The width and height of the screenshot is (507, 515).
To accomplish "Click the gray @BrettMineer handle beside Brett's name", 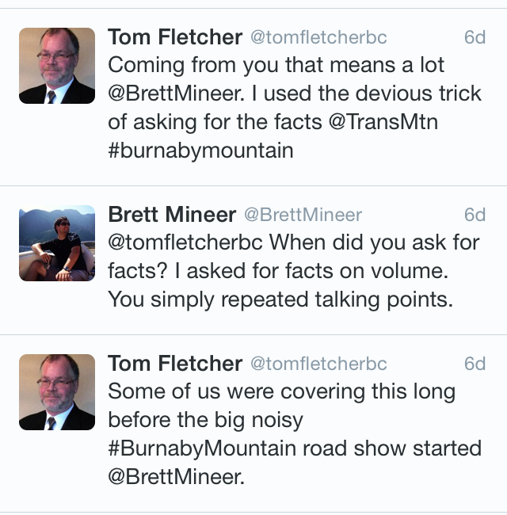I will (x=303, y=215).
